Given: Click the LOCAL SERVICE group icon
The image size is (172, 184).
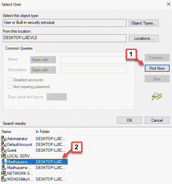Looking at the screenshot, I should pyautogui.click(x=4, y=156).
